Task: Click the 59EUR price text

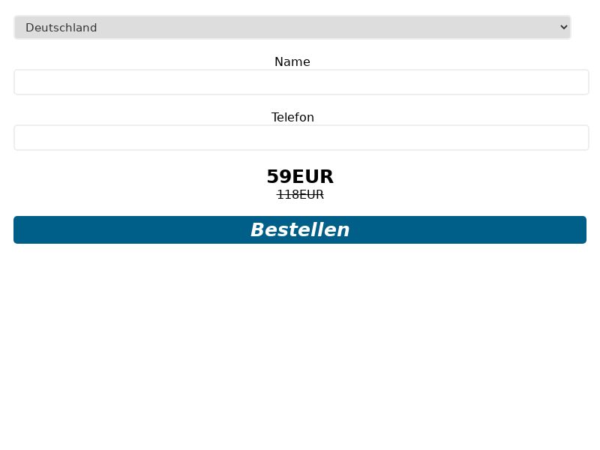Action: (300, 177)
